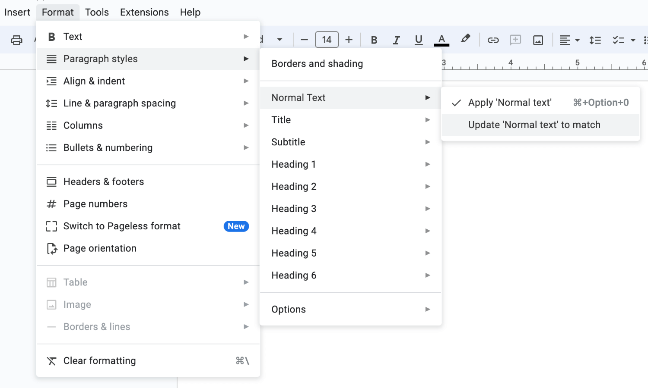The width and height of the screenshot is (648, 388).
Task: Toggle underline formatting in toolbar
Action: [x=419, y=40]
